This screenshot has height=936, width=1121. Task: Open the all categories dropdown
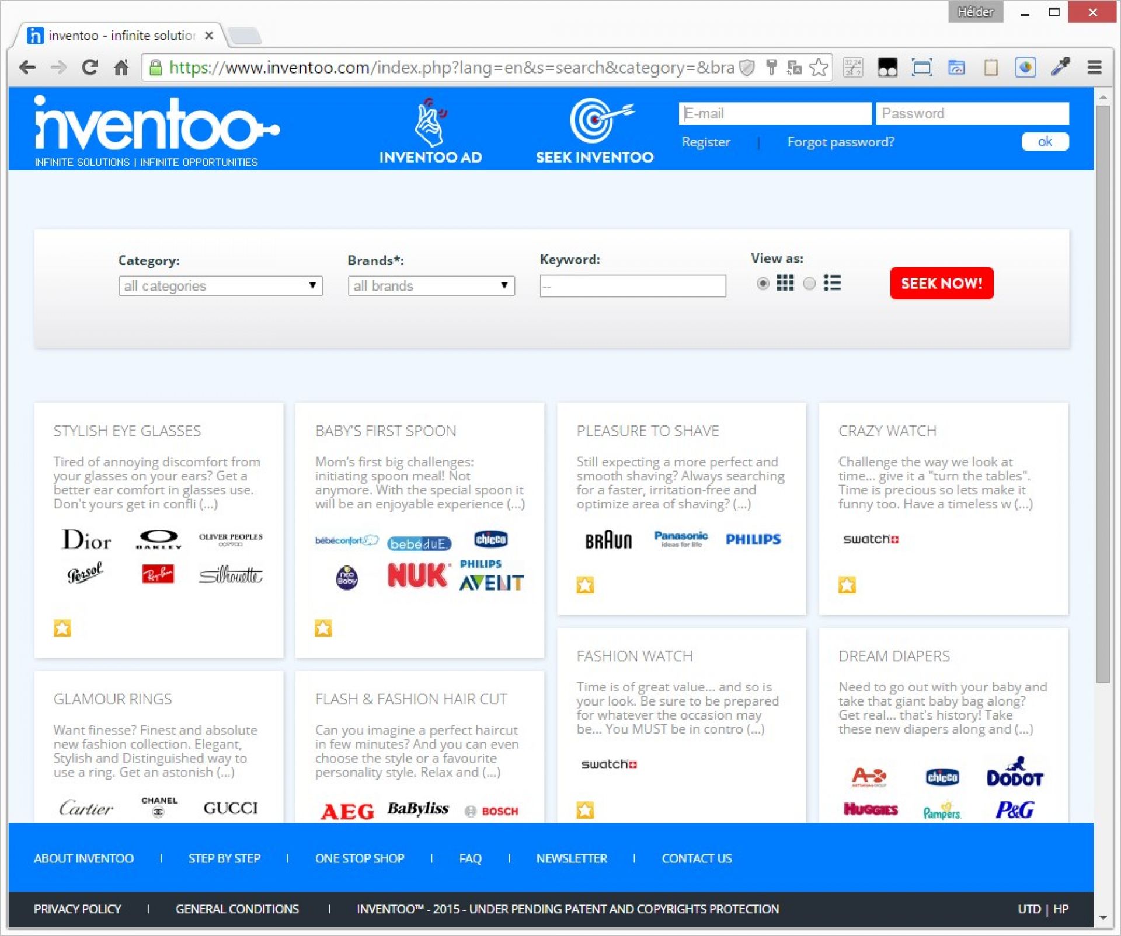coord(220,286)
